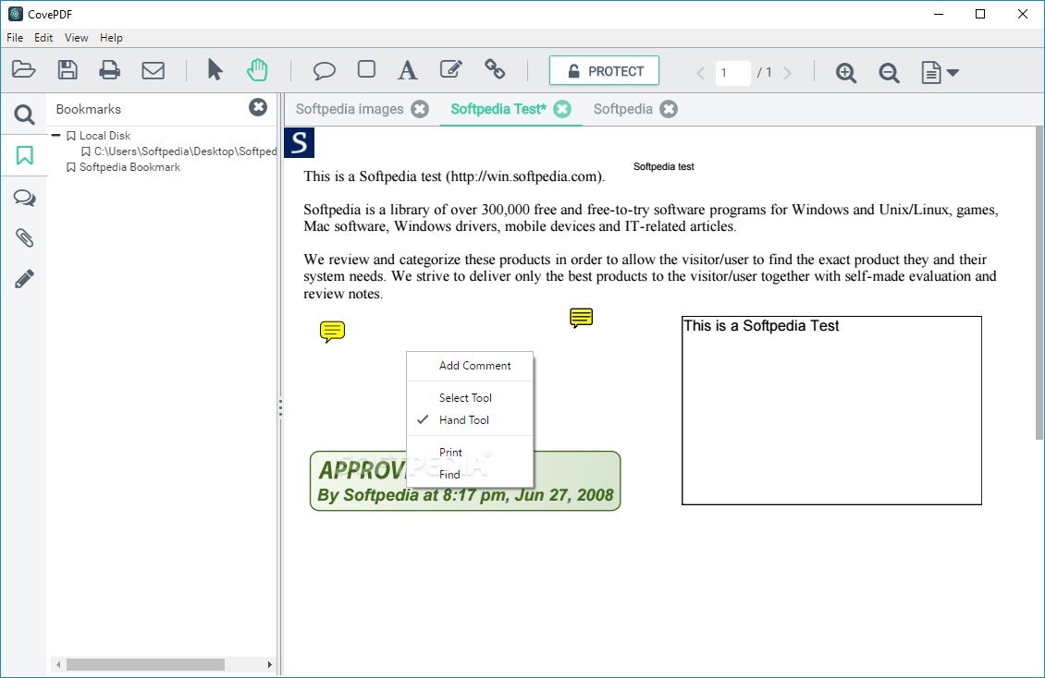Select the text 'A' tool
This screenshot has width=1045, height=678.
click(x=407, y=70)
